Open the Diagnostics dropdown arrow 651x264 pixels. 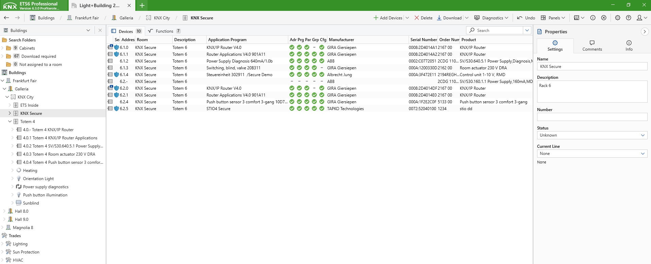507,18
